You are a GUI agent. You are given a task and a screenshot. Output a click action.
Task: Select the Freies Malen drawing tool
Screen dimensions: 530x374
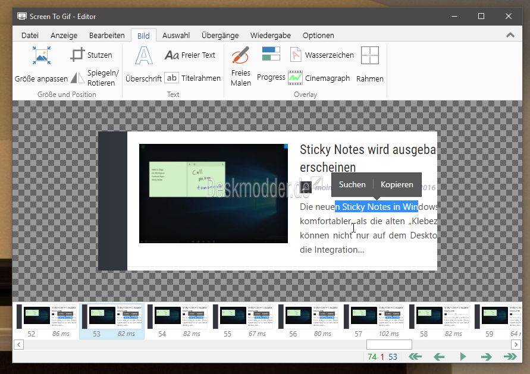(x=241, y=67)
